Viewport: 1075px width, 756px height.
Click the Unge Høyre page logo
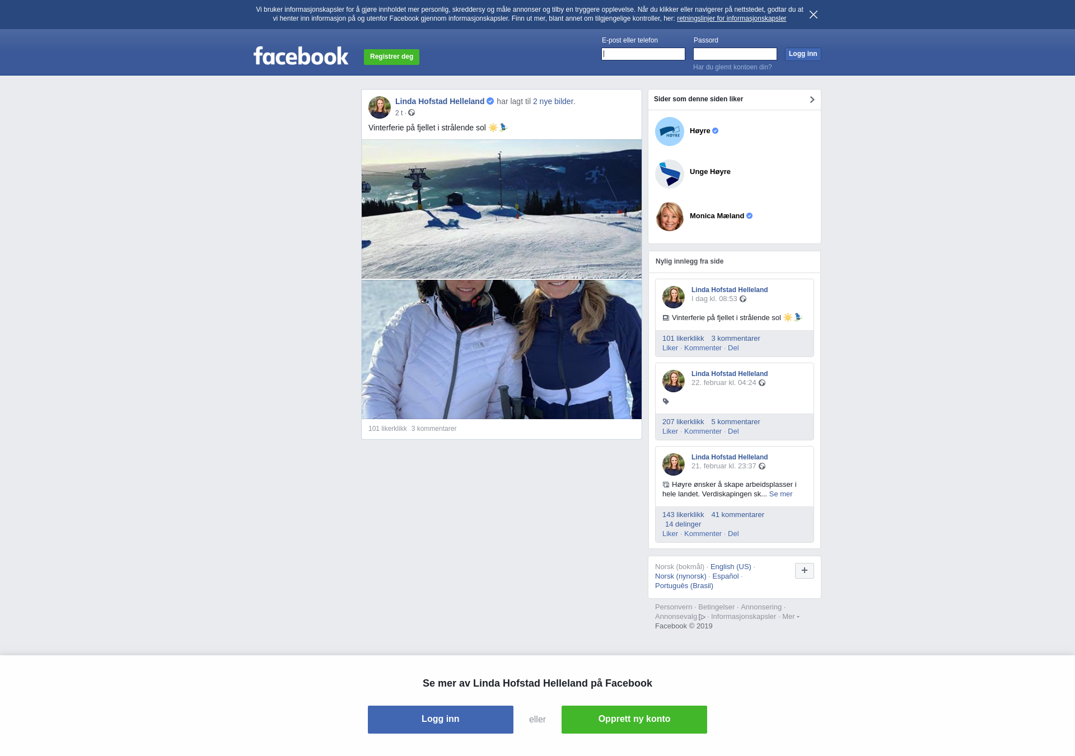670,174
